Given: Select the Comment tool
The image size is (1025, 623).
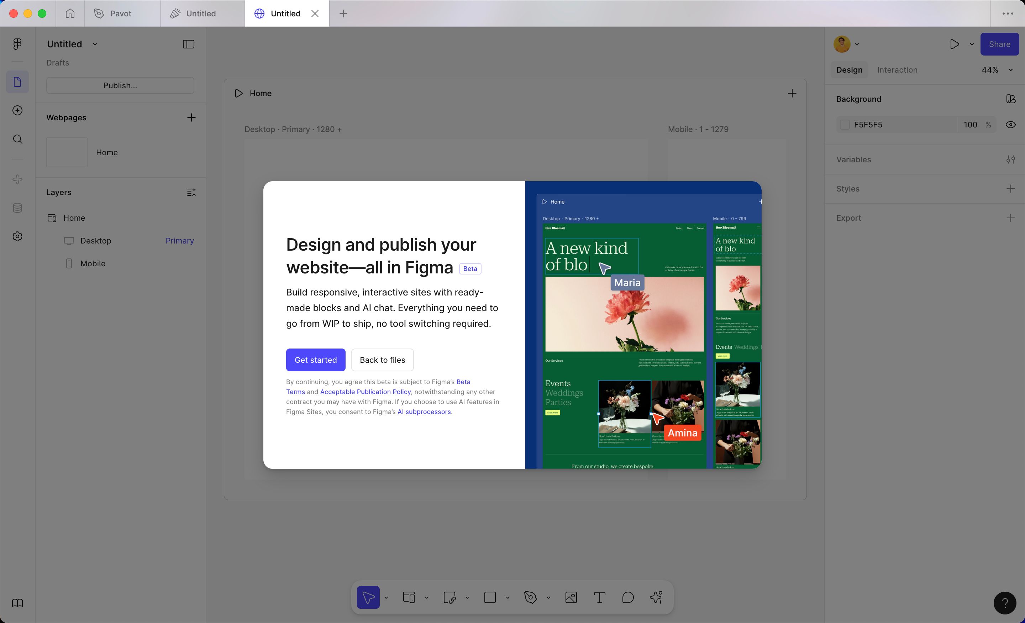Looking at the screenshot, I should click(x=628, y=598).
